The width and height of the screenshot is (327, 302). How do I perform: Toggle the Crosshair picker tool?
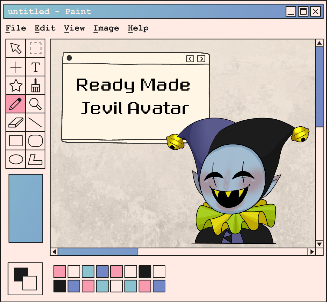pos(15,67)
